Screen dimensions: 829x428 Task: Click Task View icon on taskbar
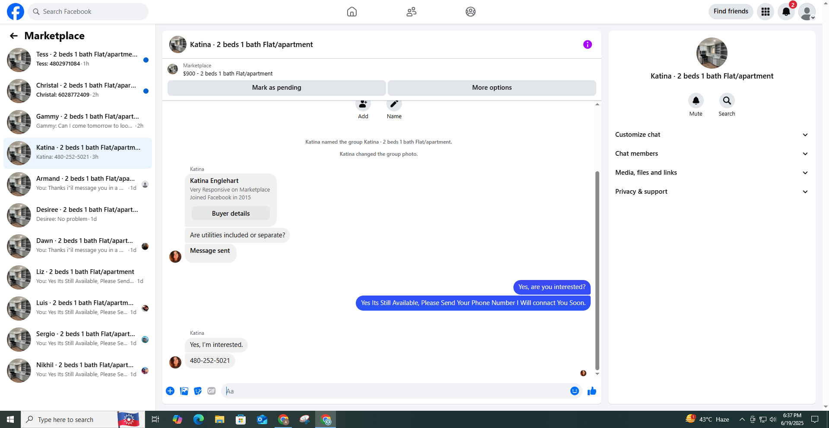point(155,419)
